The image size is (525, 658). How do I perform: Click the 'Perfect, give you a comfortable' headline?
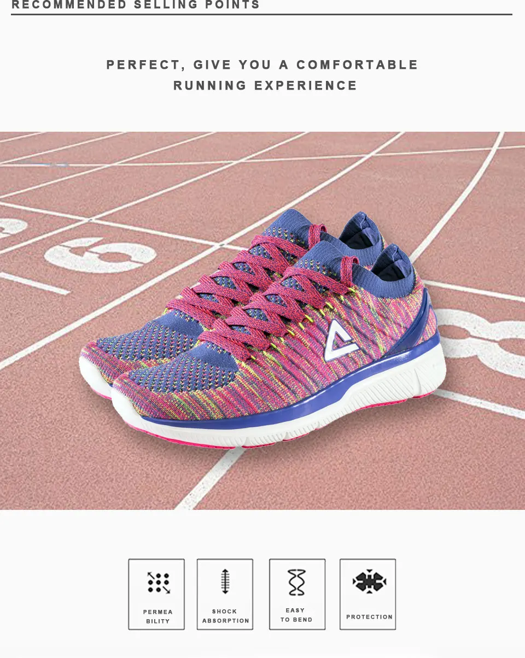[x=262, y=65]
